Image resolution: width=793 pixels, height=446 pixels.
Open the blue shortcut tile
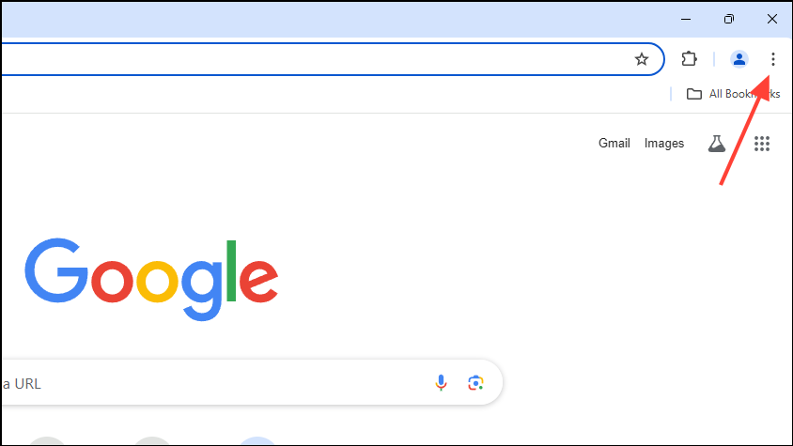(x=259, y=441)
